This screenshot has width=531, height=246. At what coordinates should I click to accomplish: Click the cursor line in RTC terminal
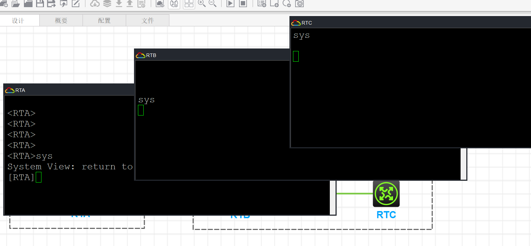pyautogui.click(x=296, y=56)
